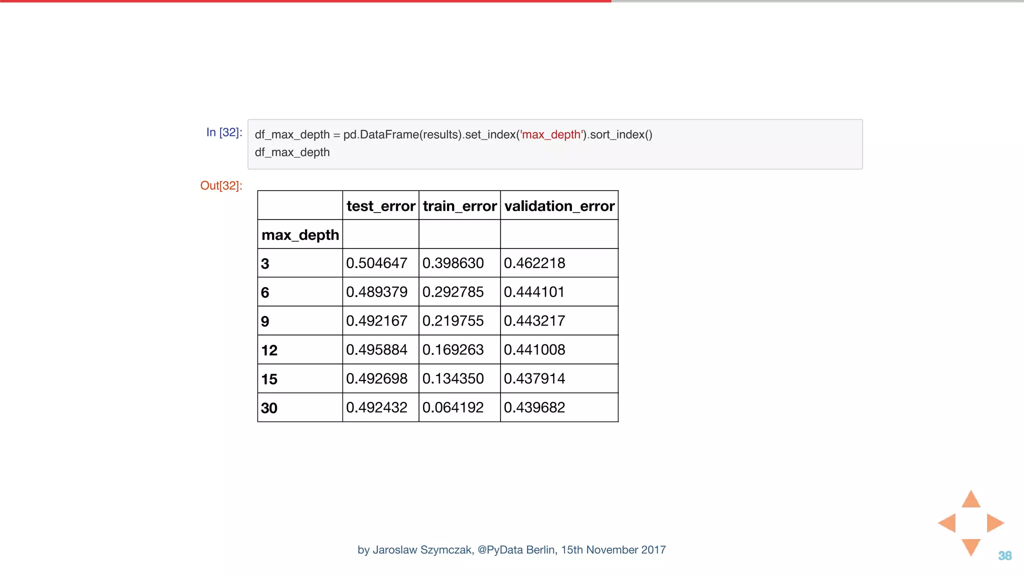Screen dimensions: 1024x576
Task: Click test_error value 0.495884
Action: click(376, 349)
